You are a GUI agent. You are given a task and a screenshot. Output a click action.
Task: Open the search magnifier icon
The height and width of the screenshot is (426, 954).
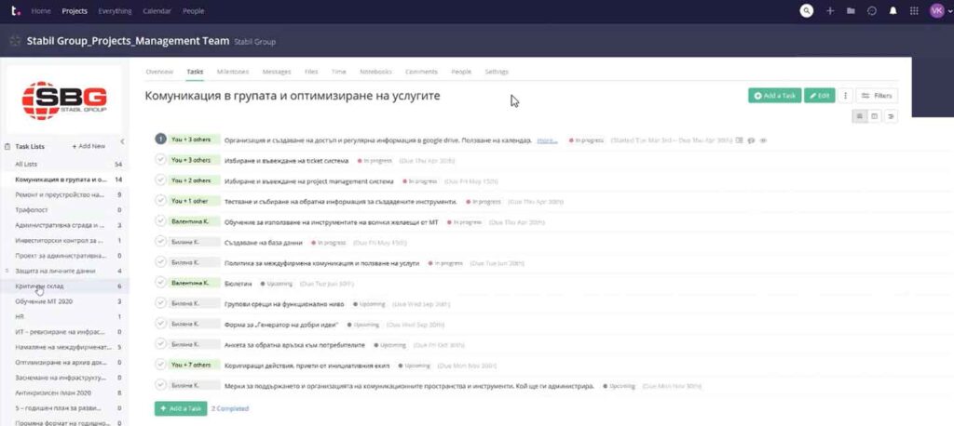point(807,11)
